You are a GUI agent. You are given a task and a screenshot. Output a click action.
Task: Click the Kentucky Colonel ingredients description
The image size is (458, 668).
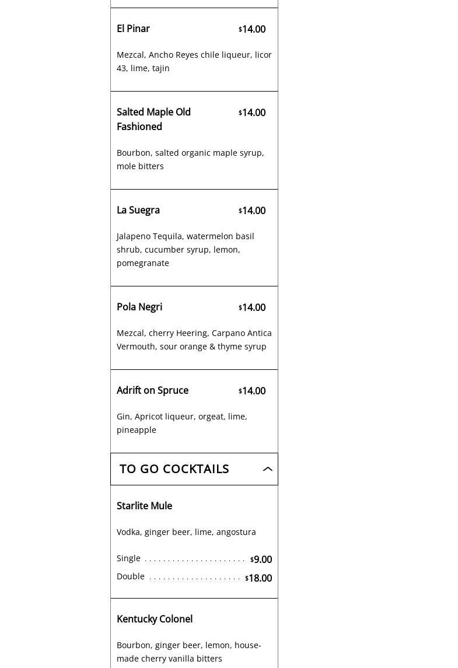[188, 652]
